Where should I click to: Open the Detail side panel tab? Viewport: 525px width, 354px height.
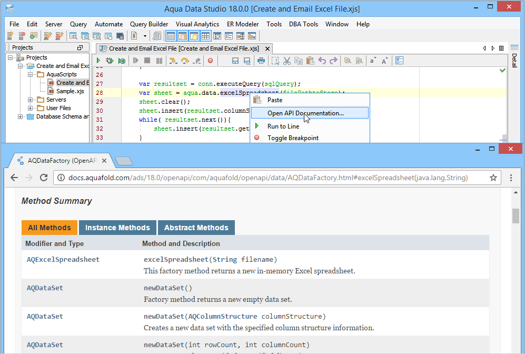tap(514, 56)
